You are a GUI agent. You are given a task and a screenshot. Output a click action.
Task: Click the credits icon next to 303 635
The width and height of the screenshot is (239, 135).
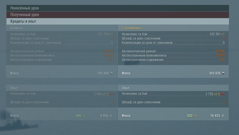tap(223, 73)
